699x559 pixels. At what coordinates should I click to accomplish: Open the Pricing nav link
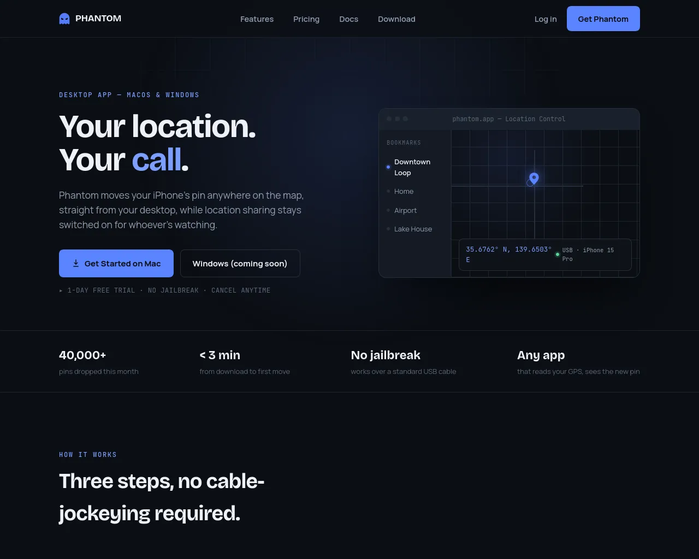click(306, 19)
